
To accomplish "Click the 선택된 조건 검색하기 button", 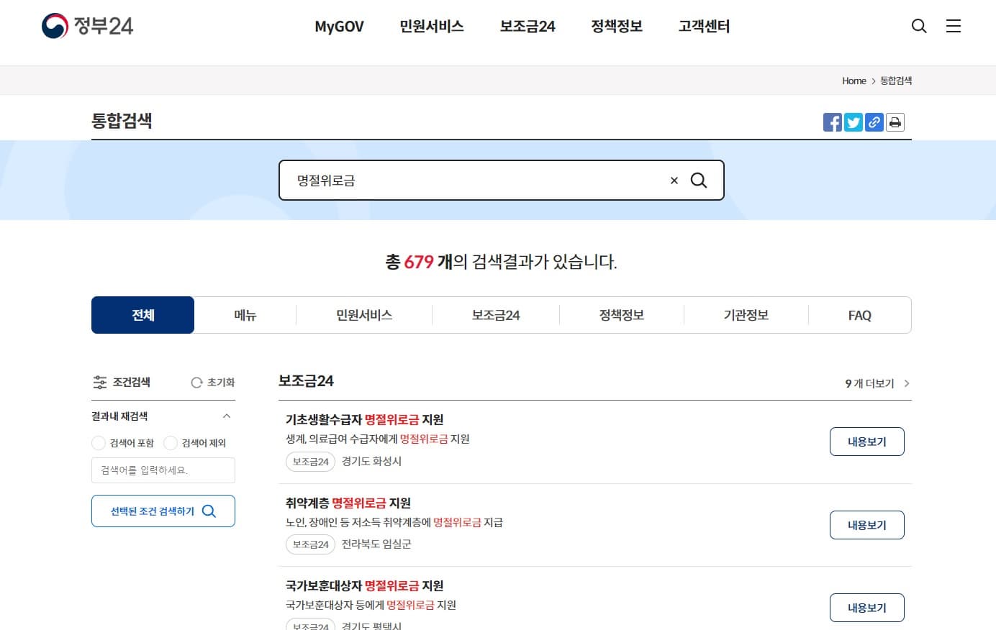I will [x=163, y=511].
